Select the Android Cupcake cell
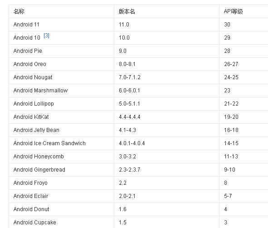 tap(61, 223)
